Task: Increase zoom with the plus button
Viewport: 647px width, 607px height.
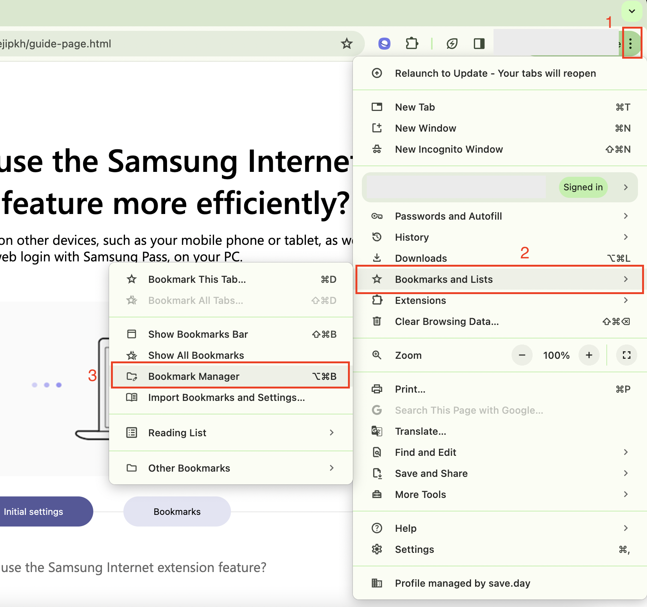Action: point(589,355)
